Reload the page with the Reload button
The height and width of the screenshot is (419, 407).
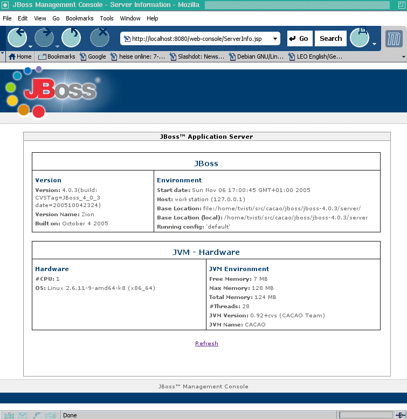tap(71, 38)
